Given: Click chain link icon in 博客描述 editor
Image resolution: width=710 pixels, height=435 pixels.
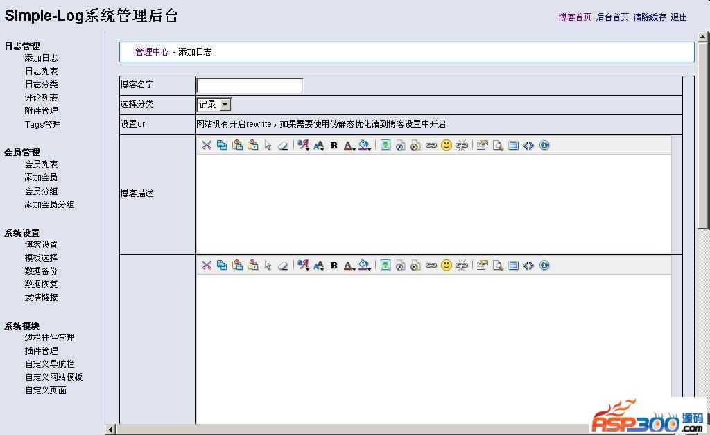Looking at the screenshot, I should [431, 145].
